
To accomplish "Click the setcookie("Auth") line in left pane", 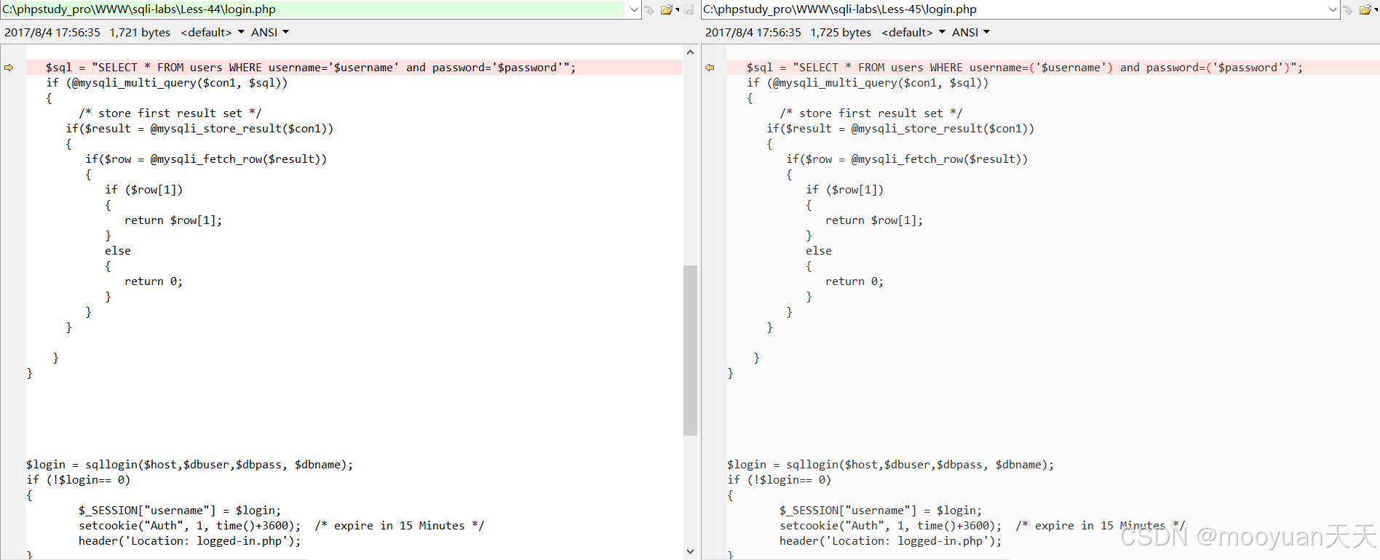I will pos(282,526).
